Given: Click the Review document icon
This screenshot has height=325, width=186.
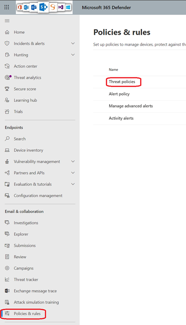Looking at the screenshot, I should [7, 257].
